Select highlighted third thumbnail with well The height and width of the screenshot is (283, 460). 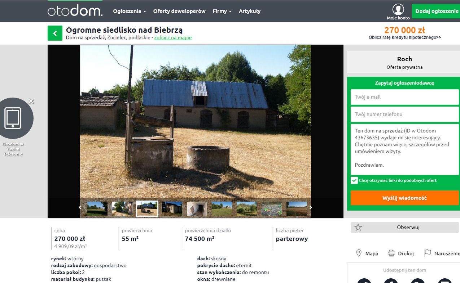(147, 208)
